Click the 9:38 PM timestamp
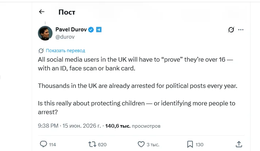 [48, 126]
